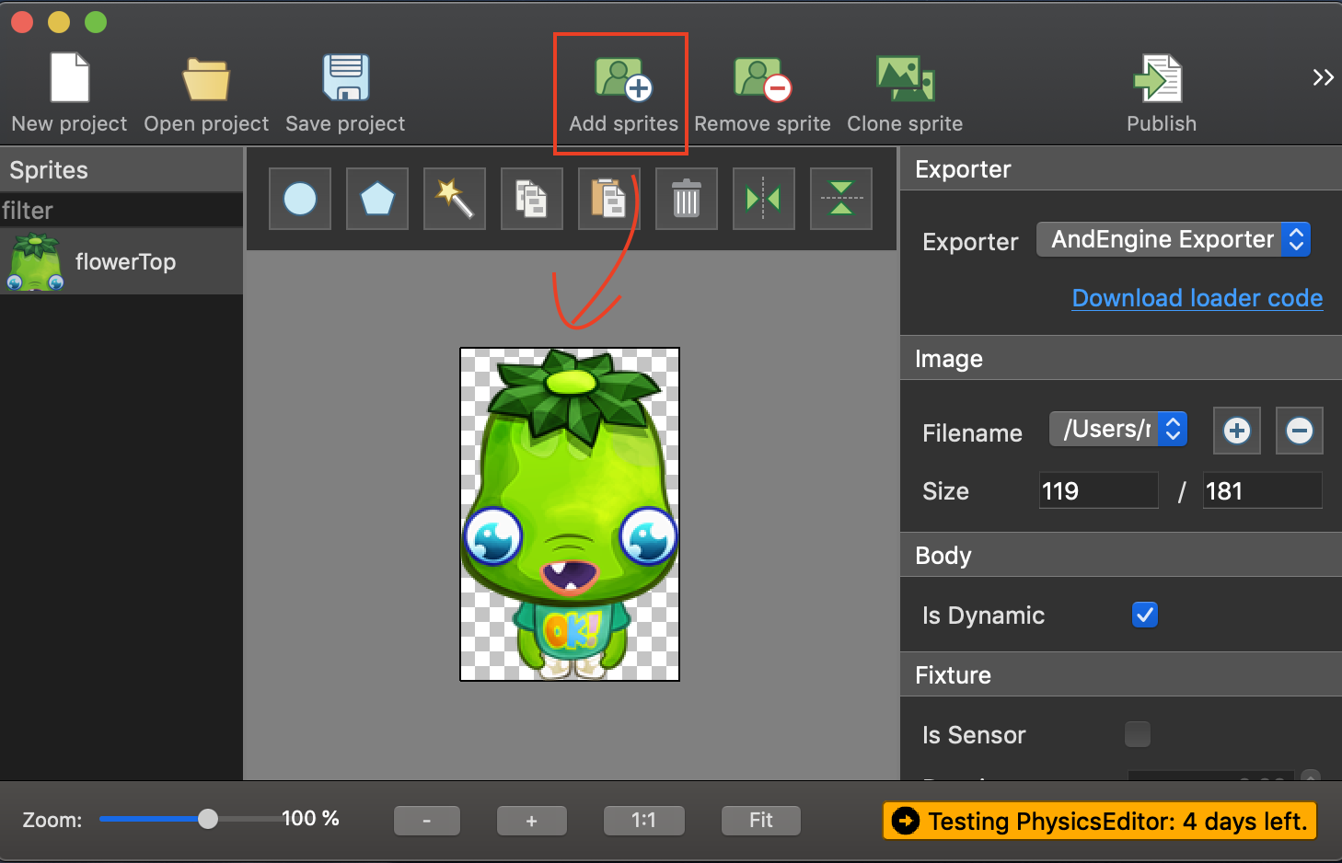Flip the shape vertically

tap(841, 199)
